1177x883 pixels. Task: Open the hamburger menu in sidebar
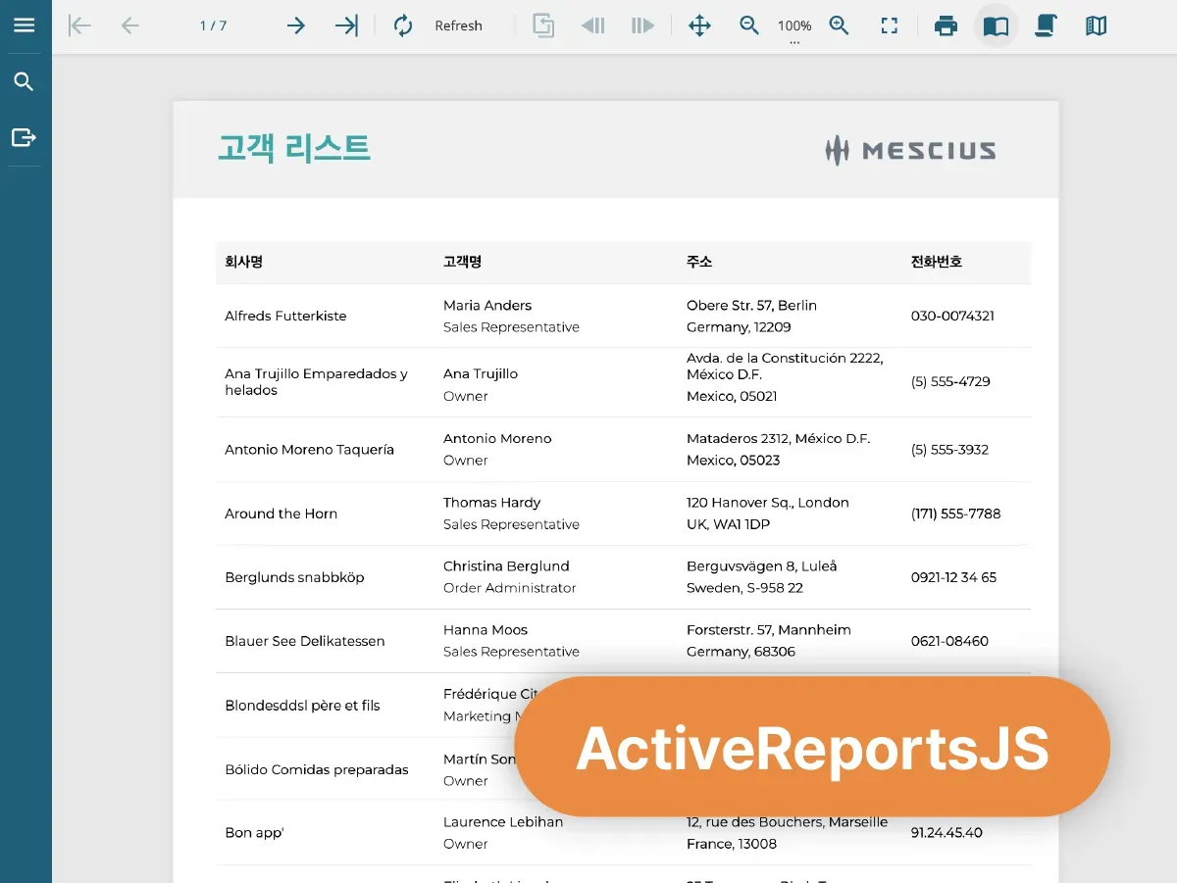click(25, 25)
